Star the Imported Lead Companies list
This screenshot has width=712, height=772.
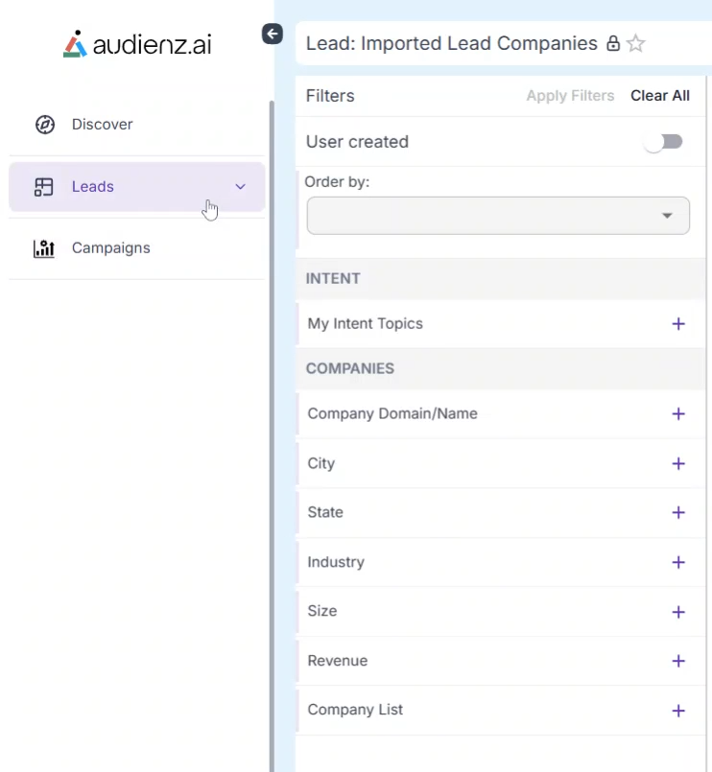pyautogui.click(x=635, y=44)
